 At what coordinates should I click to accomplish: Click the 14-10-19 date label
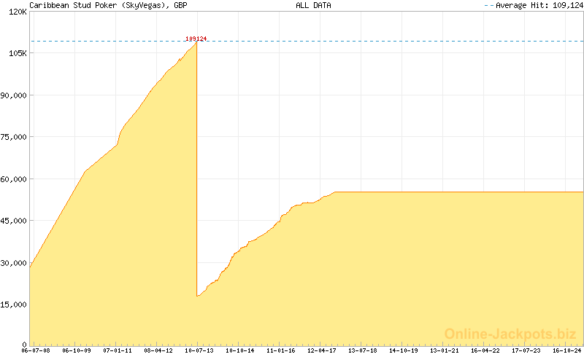tap(404, 350)
